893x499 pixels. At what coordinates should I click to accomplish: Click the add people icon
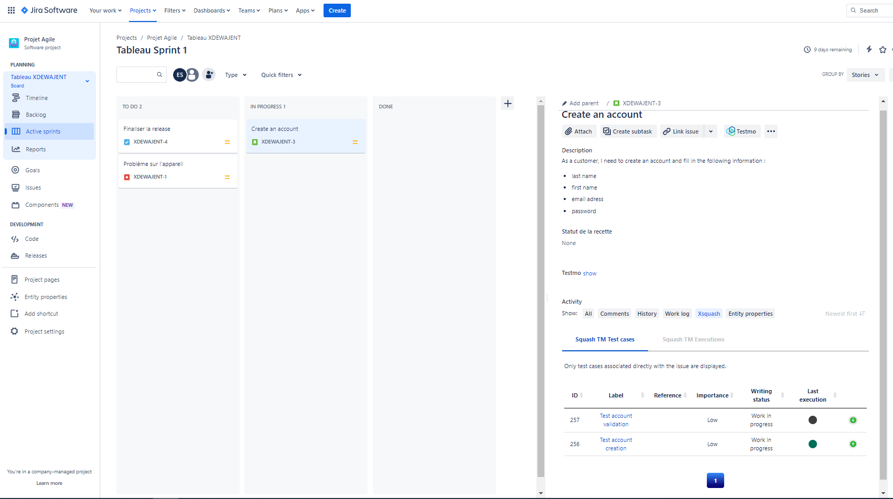(209, 75)
